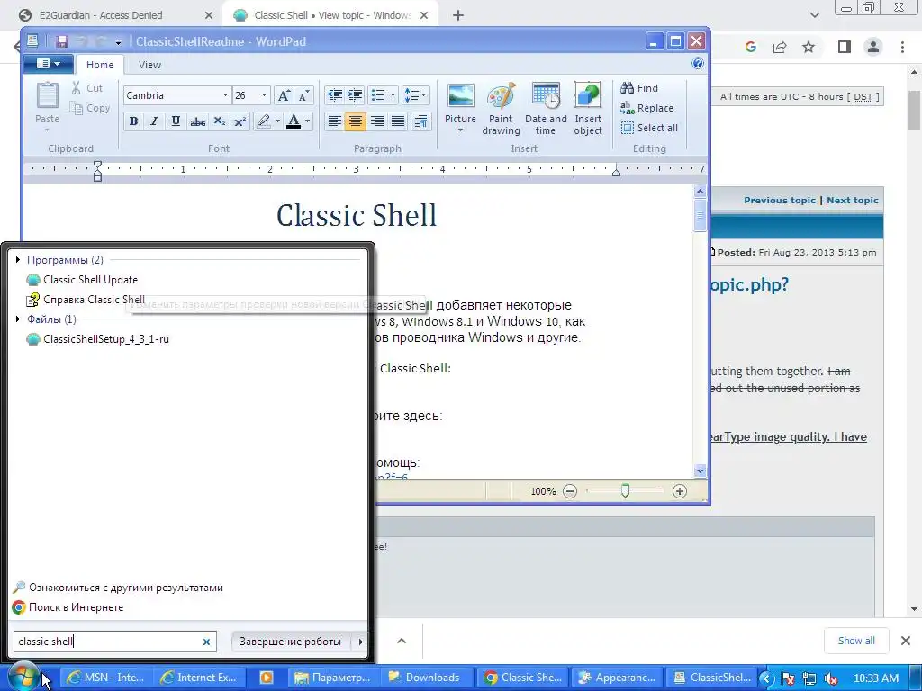This screenshot has height=691, width=922.
Task: Open the bullet list style dropdown arrow
Action: point(393,95)
